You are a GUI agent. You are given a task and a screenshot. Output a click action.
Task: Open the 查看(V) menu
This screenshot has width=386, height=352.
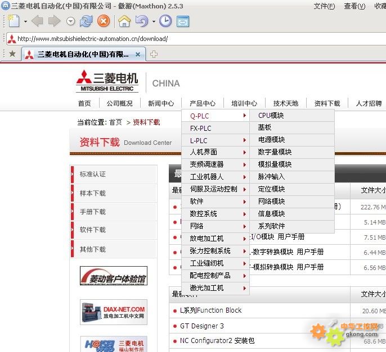[354, 6]
